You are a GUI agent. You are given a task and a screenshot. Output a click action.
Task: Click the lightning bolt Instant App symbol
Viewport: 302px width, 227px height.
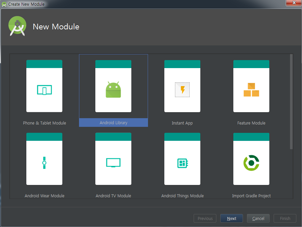point(182,89)
